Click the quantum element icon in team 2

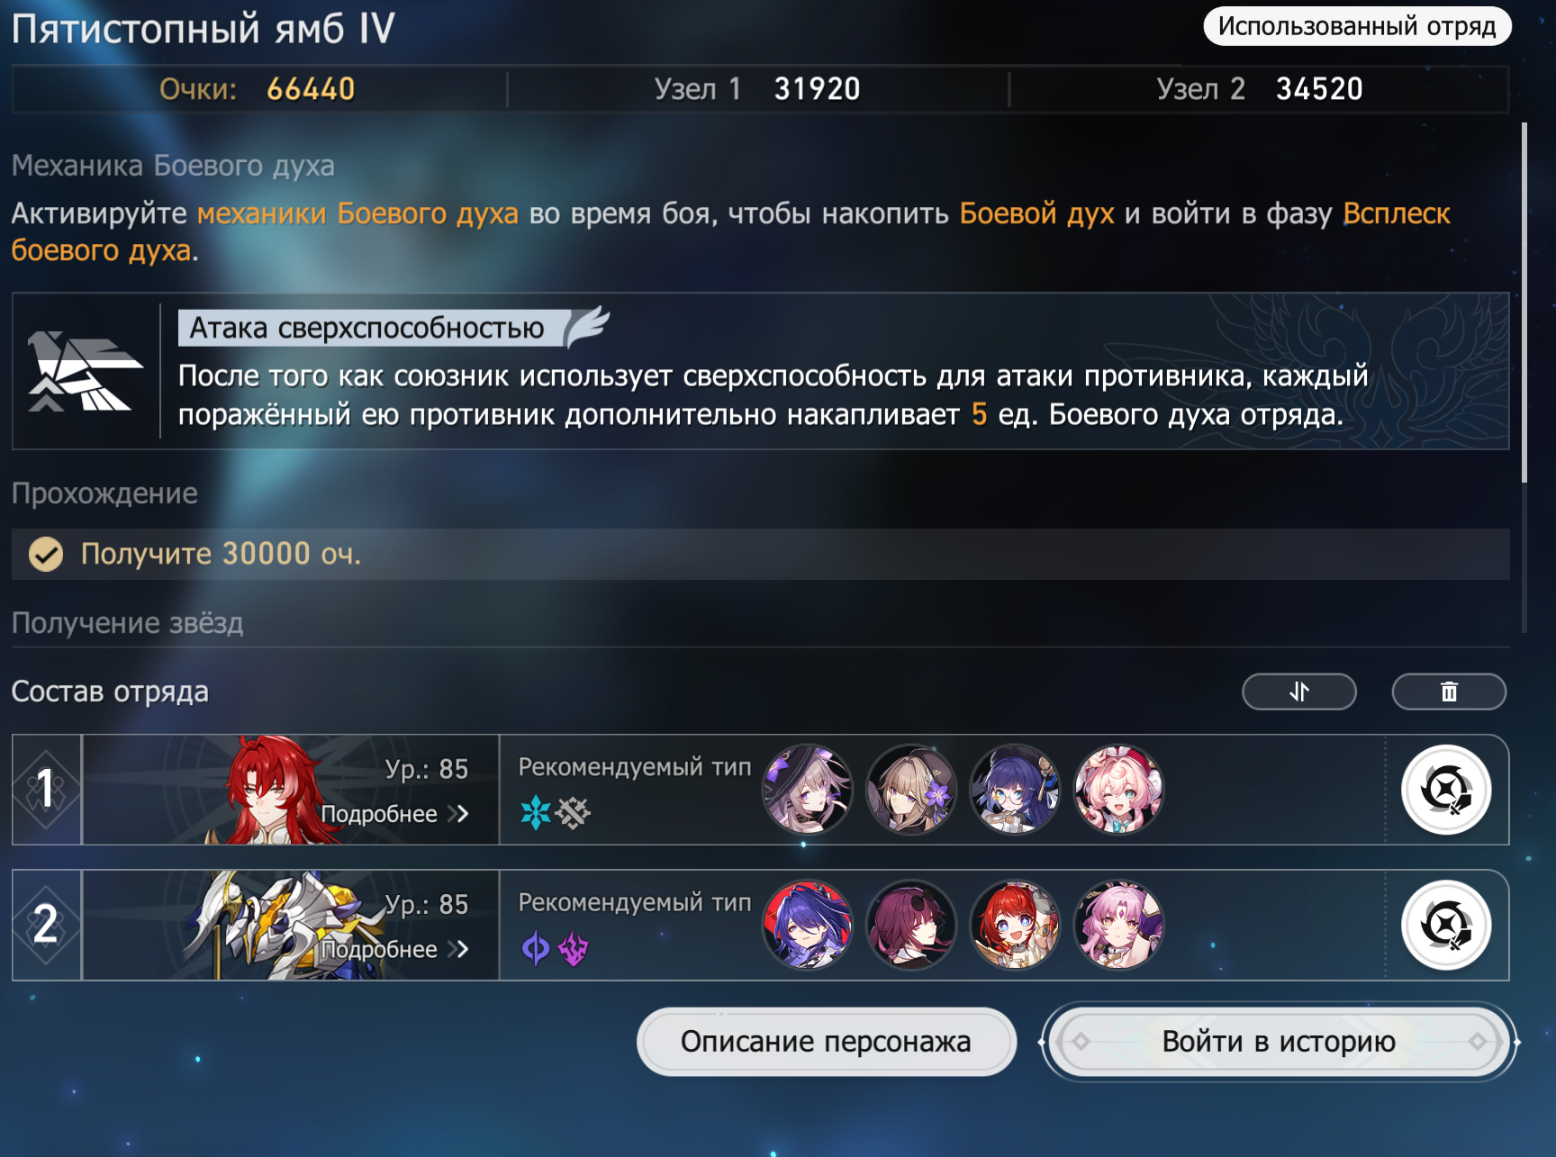[536, 947]
